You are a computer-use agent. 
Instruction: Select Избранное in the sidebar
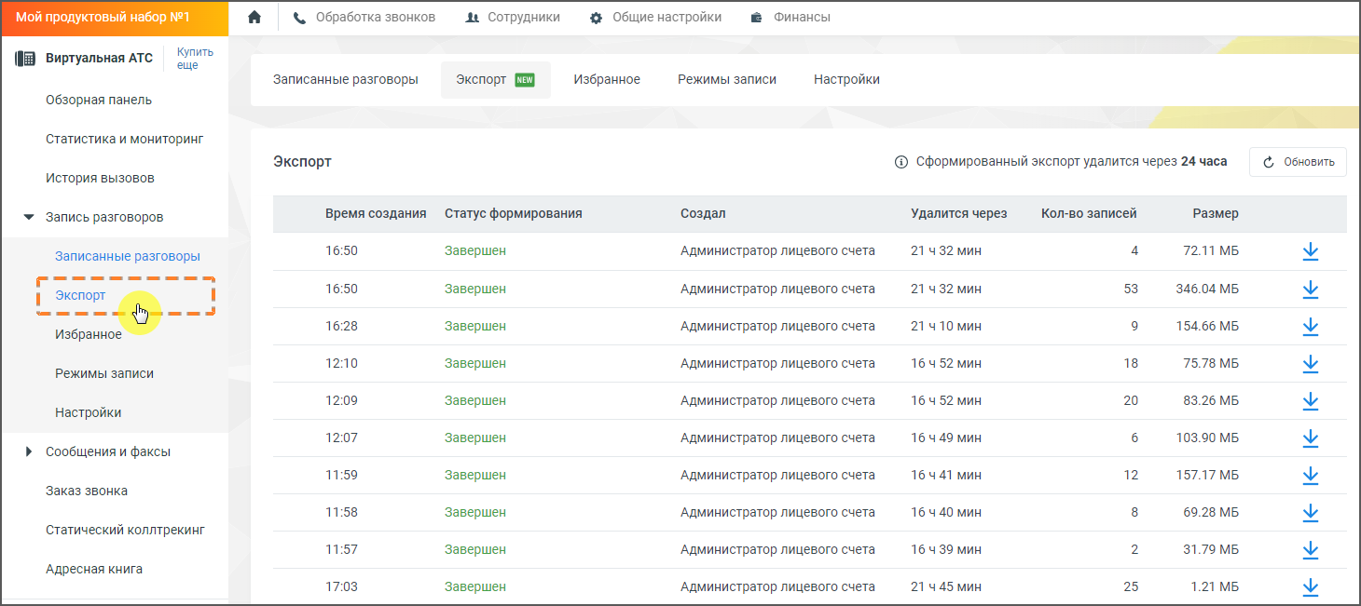coord(89,334)
